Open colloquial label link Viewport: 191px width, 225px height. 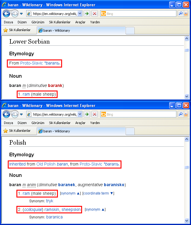(x=33, y=210)
